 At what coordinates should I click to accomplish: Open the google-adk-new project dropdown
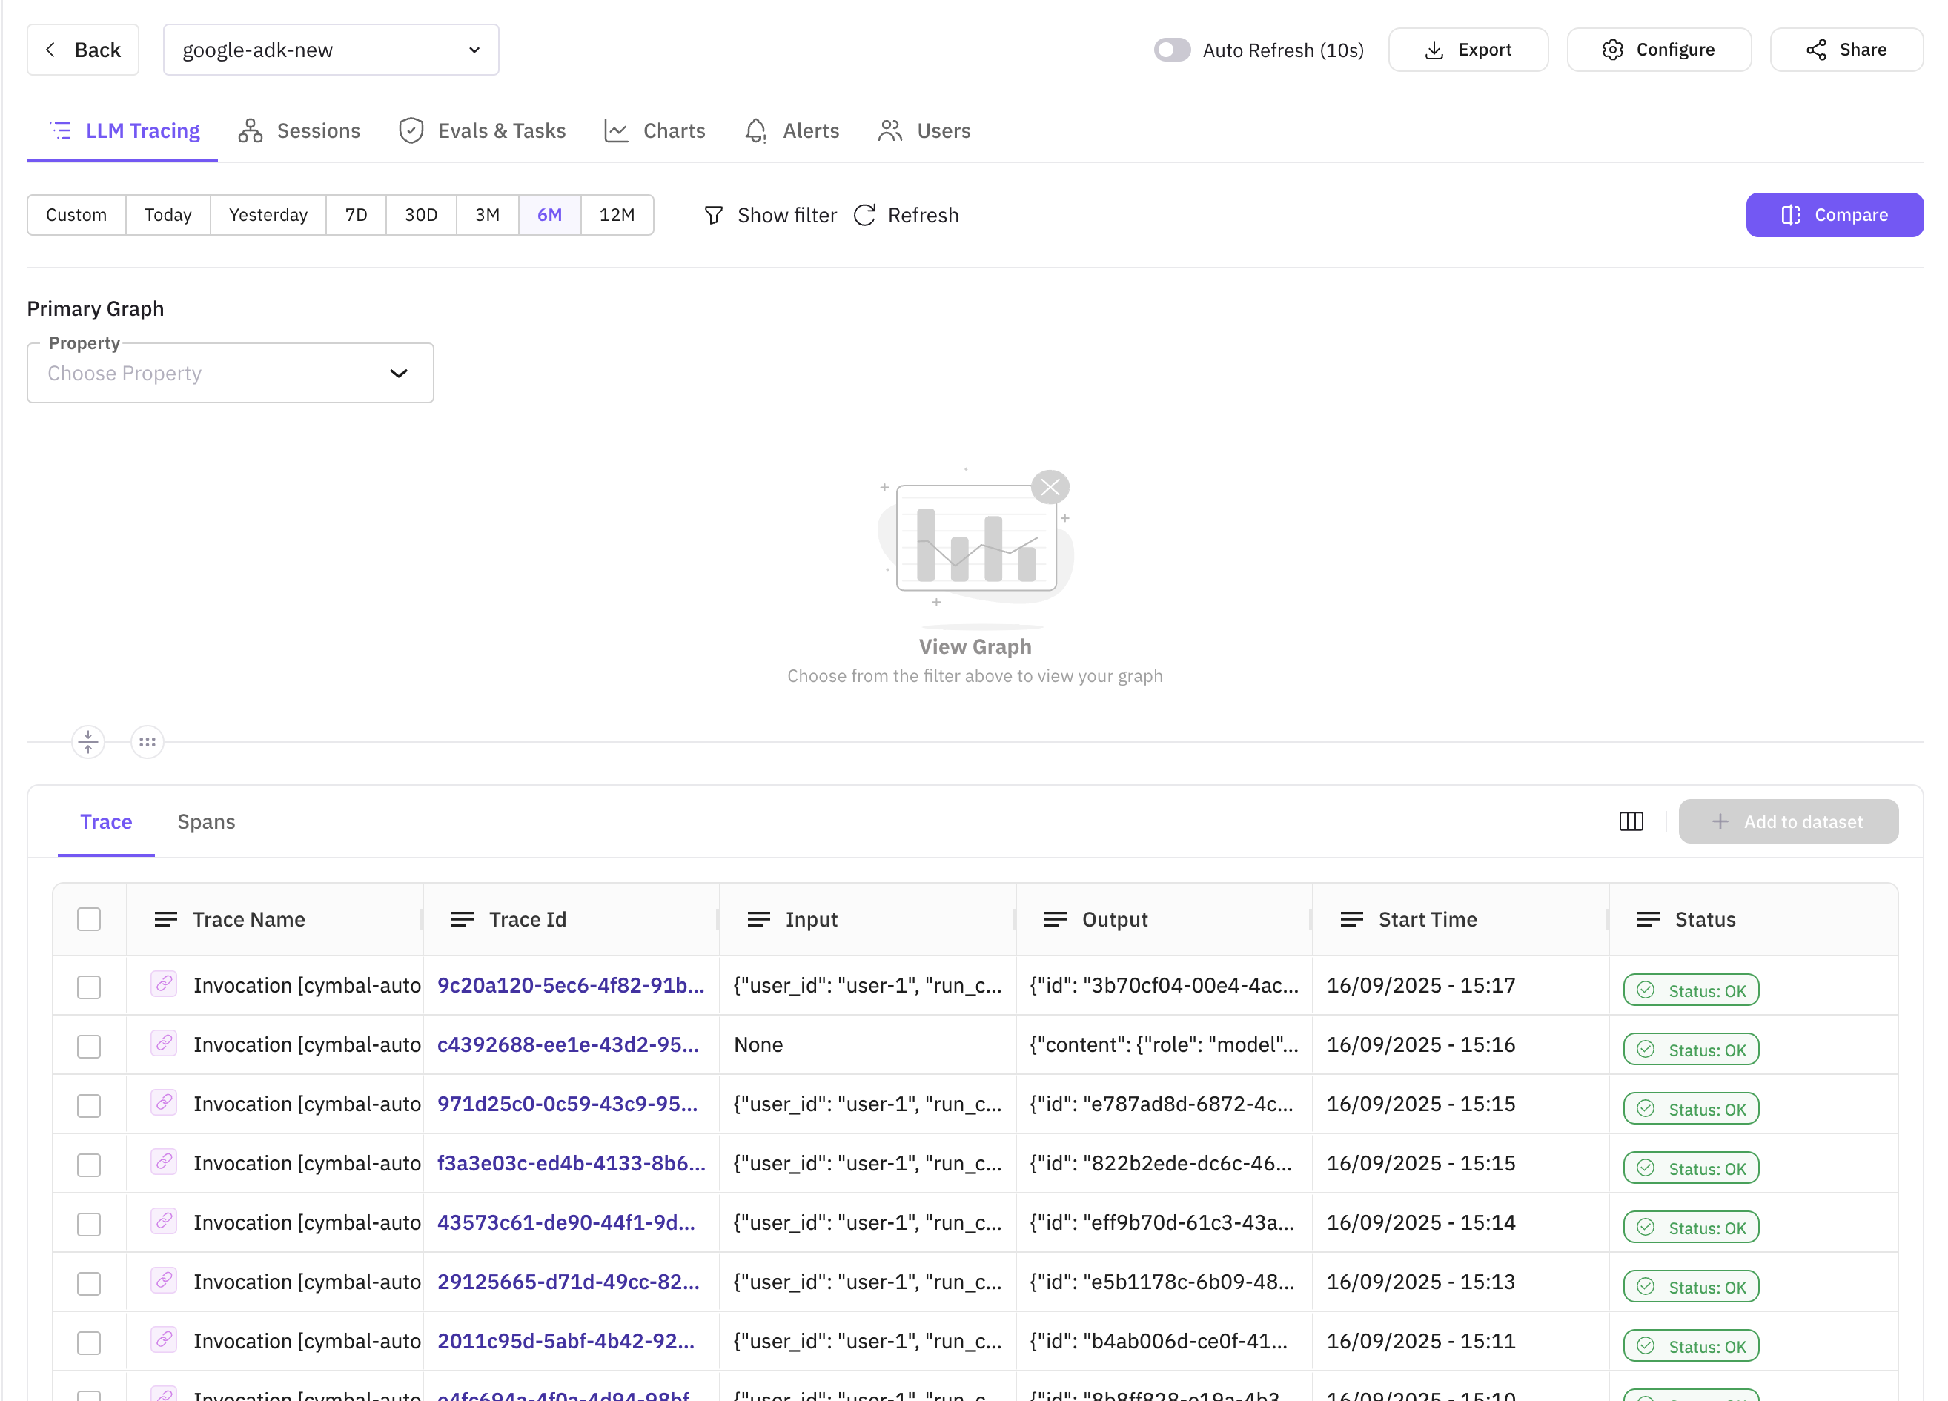click(x=331, y=50)
